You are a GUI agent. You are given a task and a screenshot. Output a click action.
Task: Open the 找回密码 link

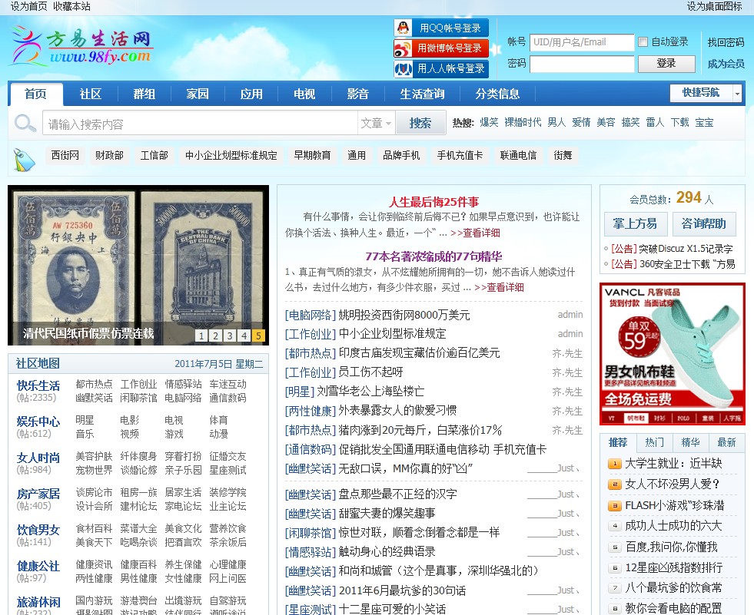coord(726,42)
